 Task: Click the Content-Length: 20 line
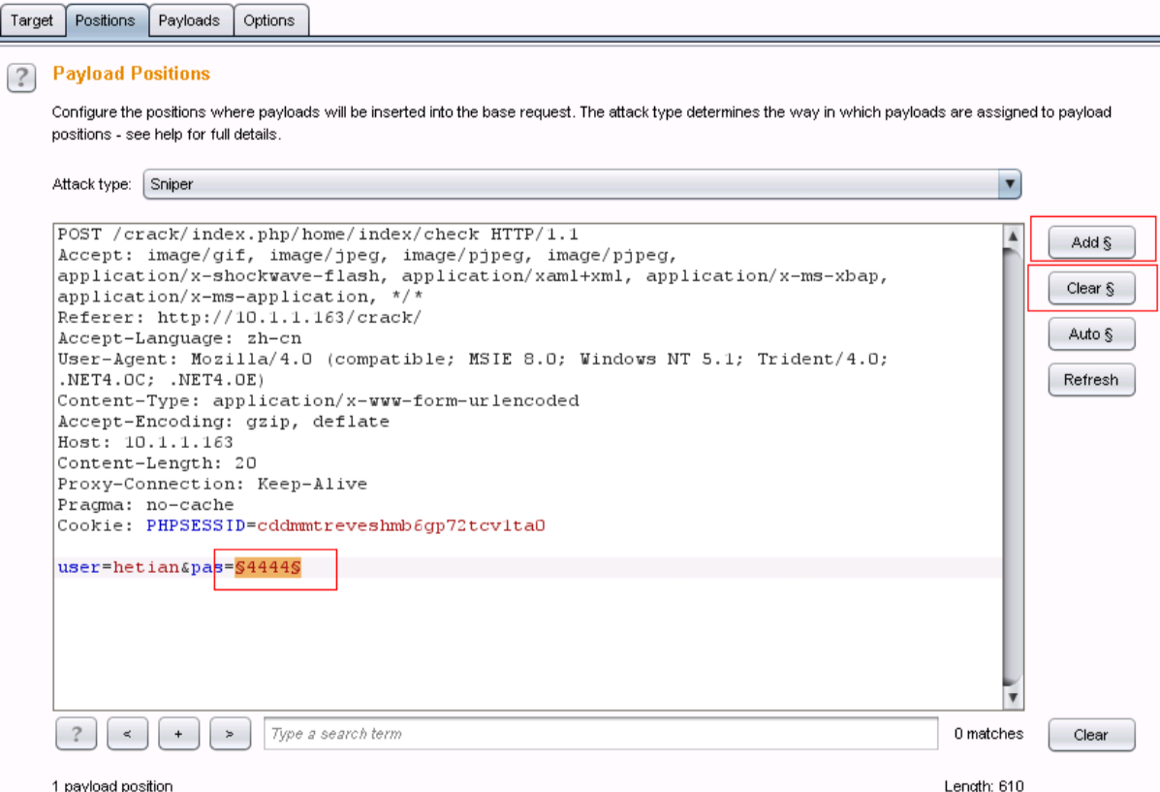(157, 462)
